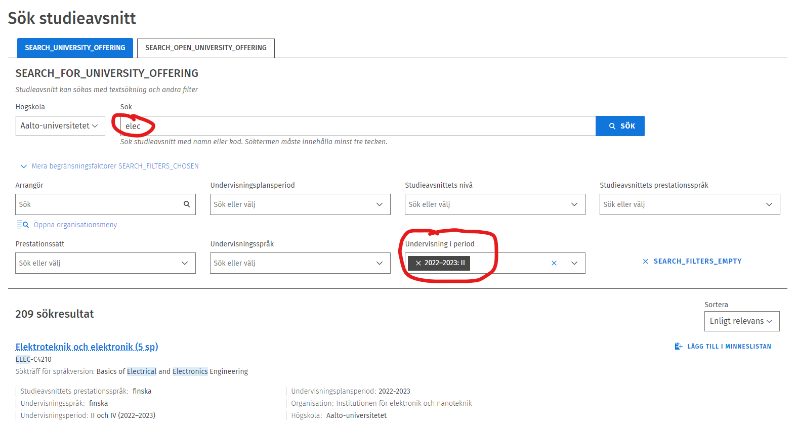This screenshot has height=426, width=796.
Task: Remove the 2022–2023: II period chip
Action: tap(418, 263)
